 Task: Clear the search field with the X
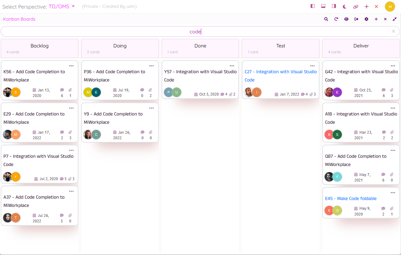(x=393, y=32)
